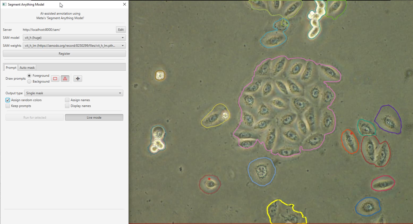Click the Segment Anything Model title bar icon

point(4,4)
